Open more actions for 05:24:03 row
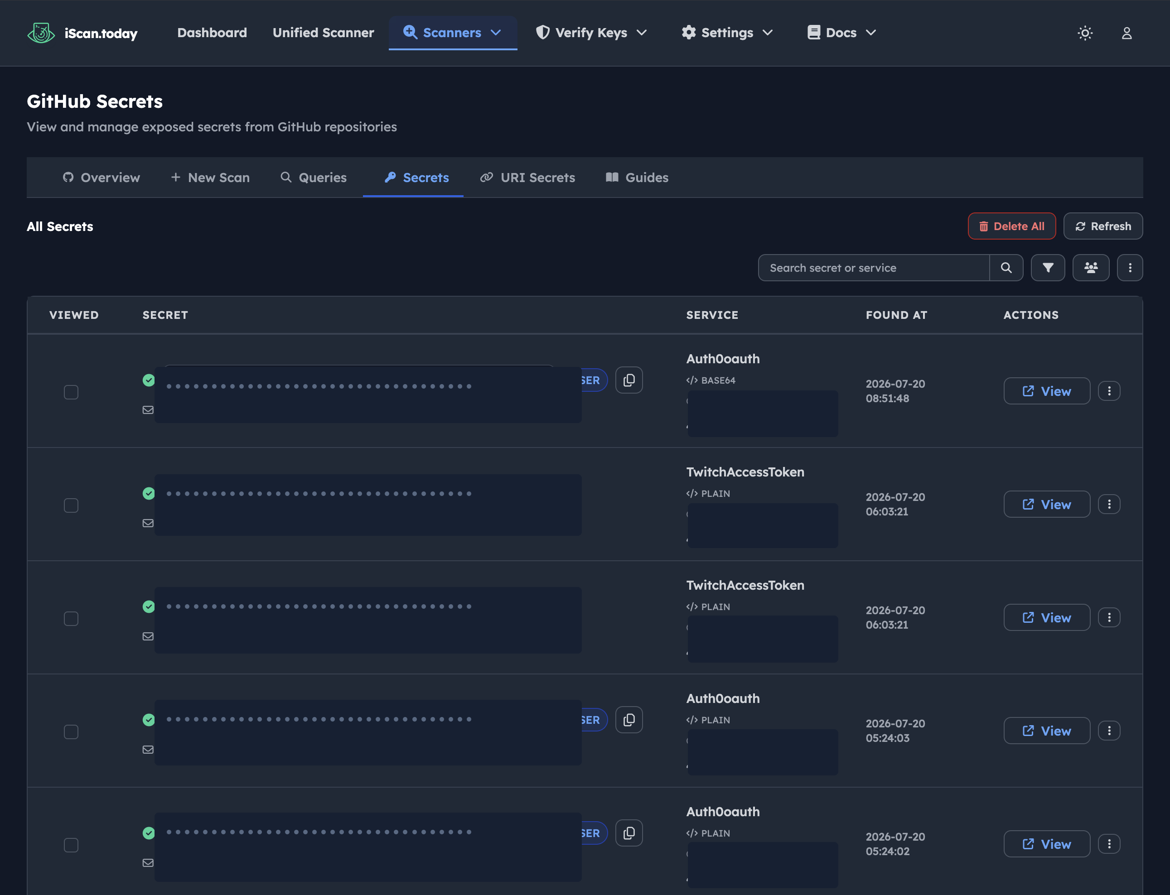Image resolution: width=1170 pixels, height=895 pixels. 1109,731
